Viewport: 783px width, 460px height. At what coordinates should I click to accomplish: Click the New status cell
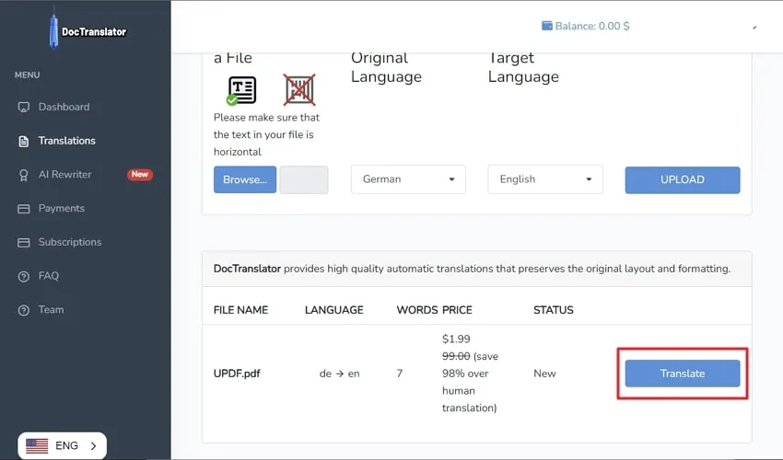point(544,374)
